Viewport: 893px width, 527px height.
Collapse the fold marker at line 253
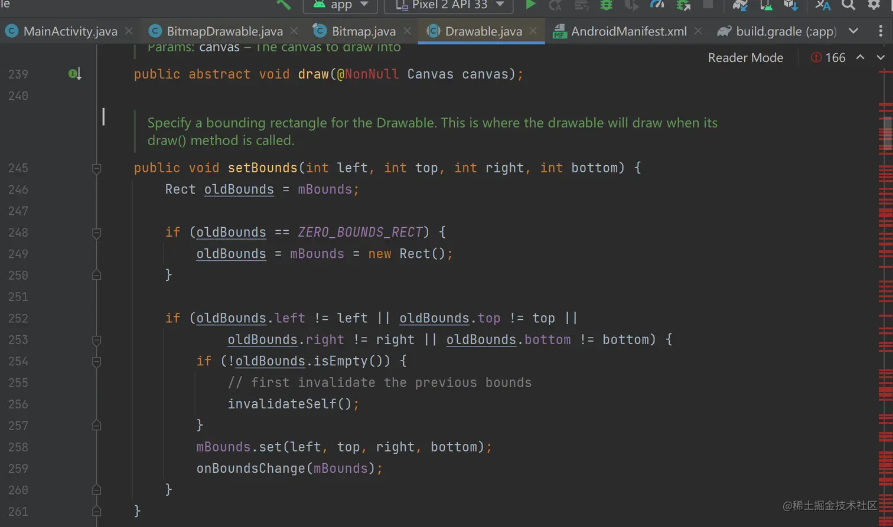point(97,341)
